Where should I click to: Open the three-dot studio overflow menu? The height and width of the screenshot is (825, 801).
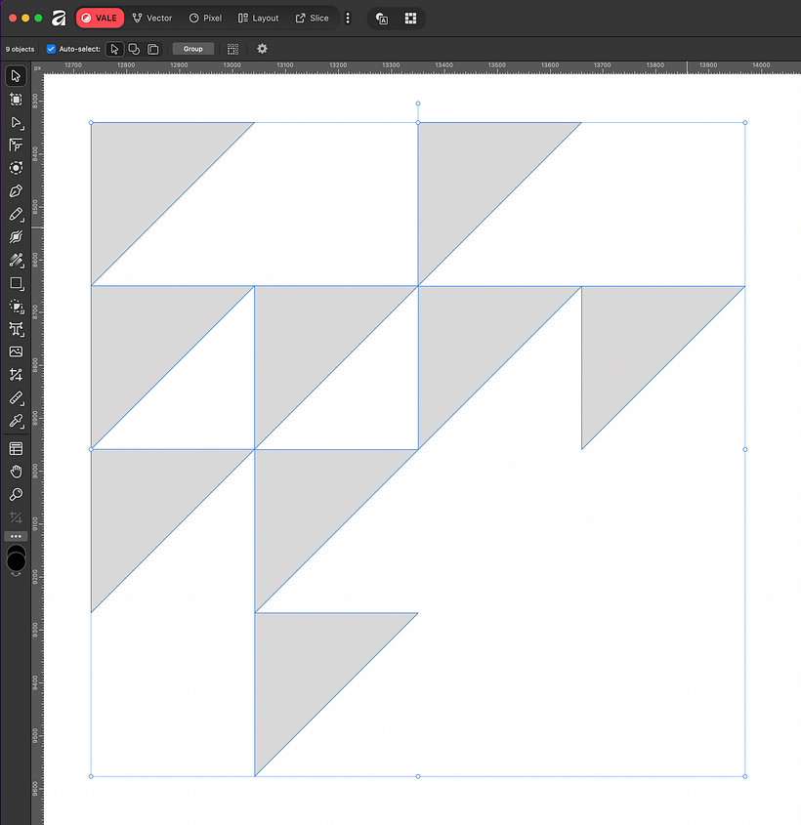(x=348, y=19)
